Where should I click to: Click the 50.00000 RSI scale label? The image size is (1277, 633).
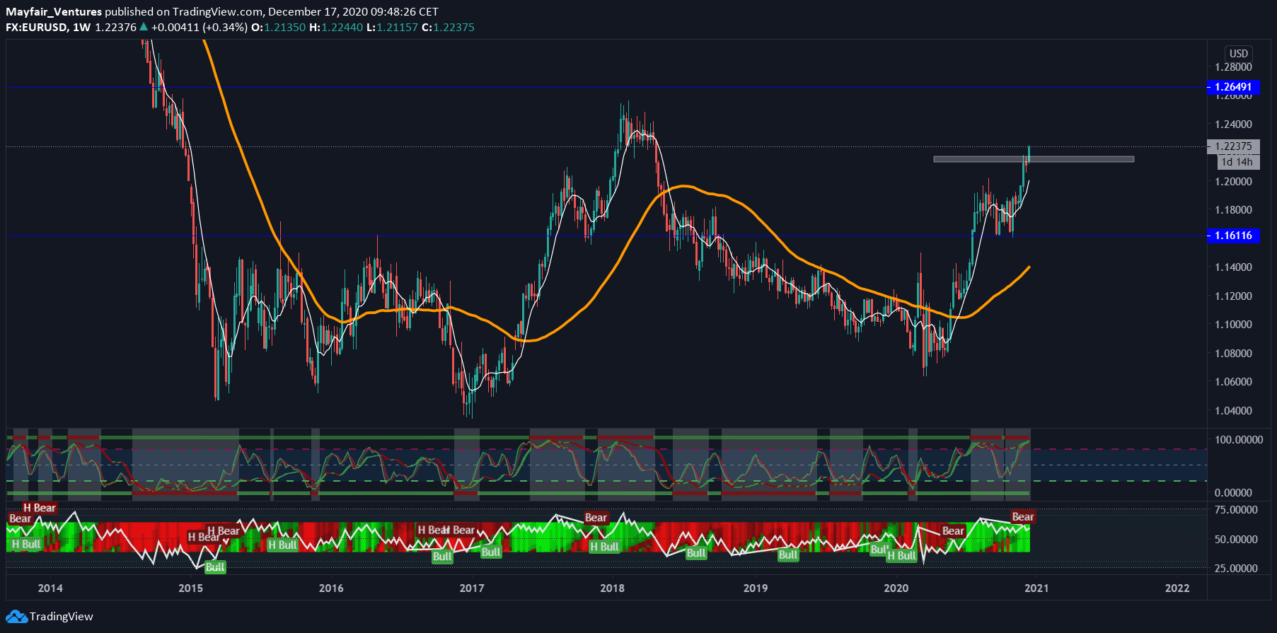1236,540
